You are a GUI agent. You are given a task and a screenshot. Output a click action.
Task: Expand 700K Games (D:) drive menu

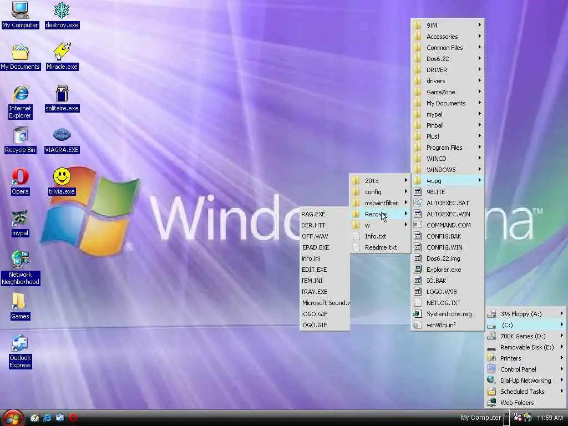pyautogui.click(x=526, y=336)
